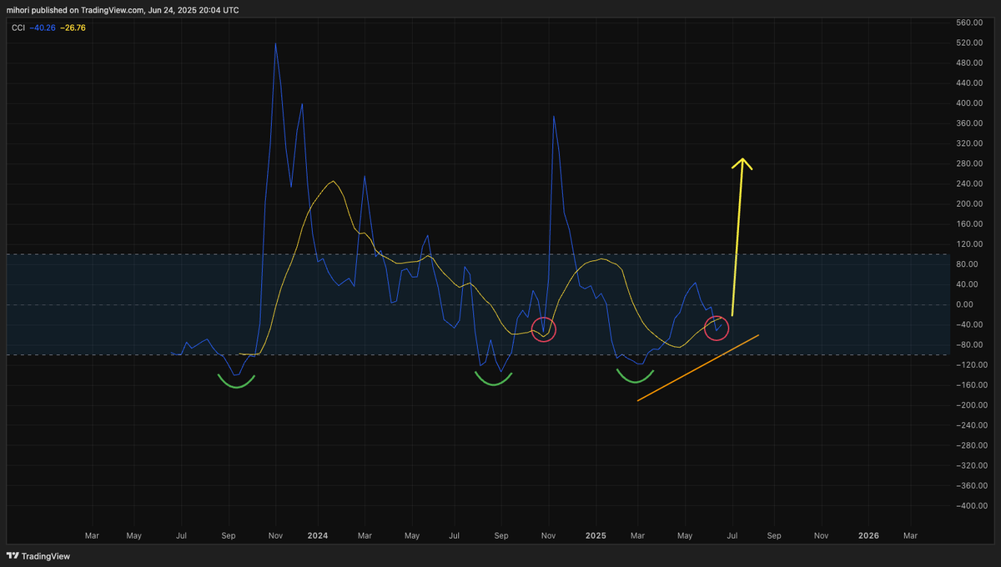Viewport: 1001px width, 567px height.
Task: Click the 2024 label on the time axis
Action: (x=317, y=535)
